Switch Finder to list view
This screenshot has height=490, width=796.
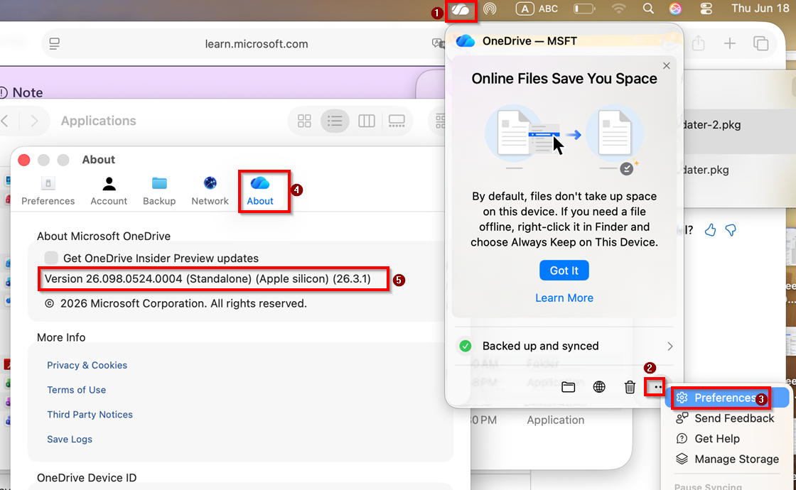point(335,121)
